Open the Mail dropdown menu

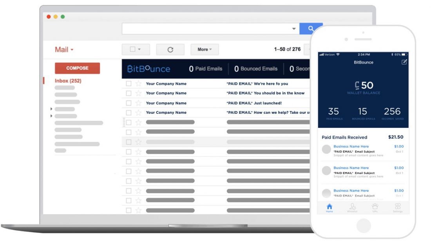pos(64,50)
